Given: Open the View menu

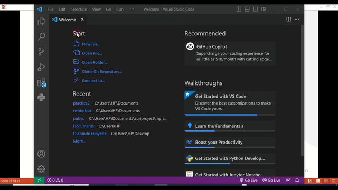Looking at the screenshot, I should 96,9.
